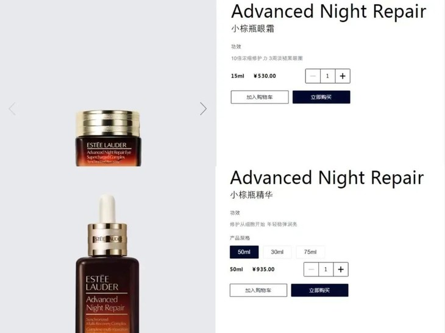Add the 50ml serum to cart
This screenshot has height=333, width=445.
(x=258, y=290)
